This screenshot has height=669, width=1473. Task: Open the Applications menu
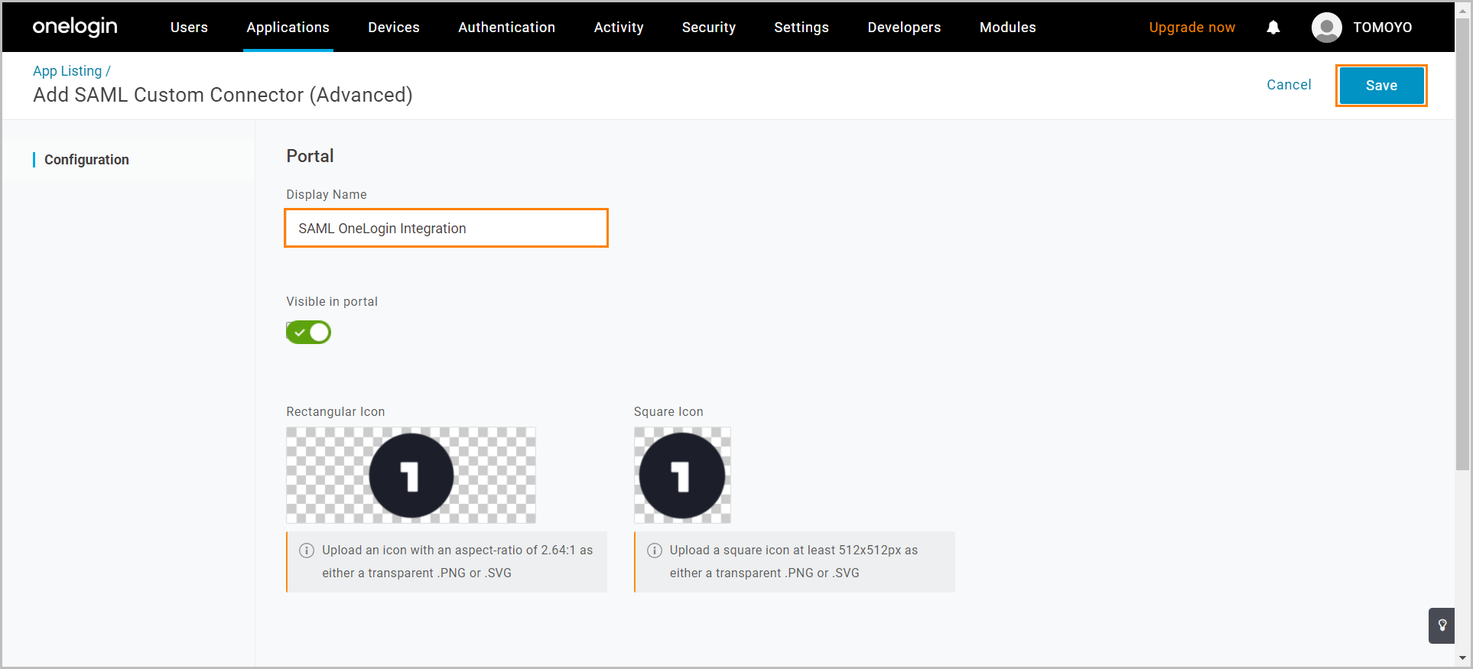(288, 28)
